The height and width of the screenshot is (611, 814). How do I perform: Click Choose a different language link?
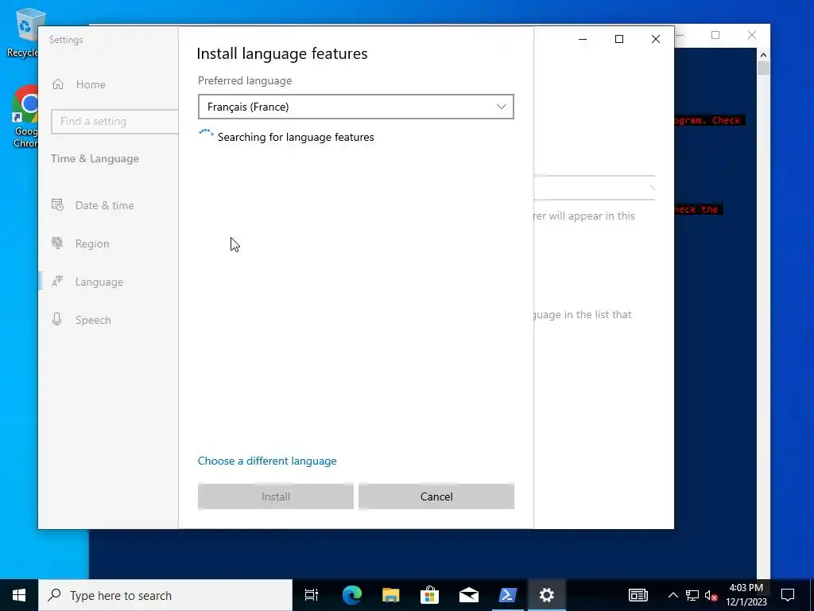tap(267, 461)
